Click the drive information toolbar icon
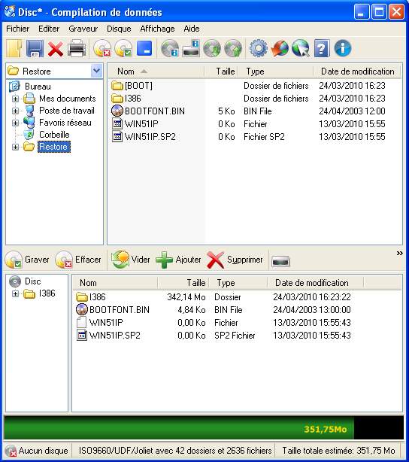Image resolution: width=409 pixels, height=462 pixels. 191,49
